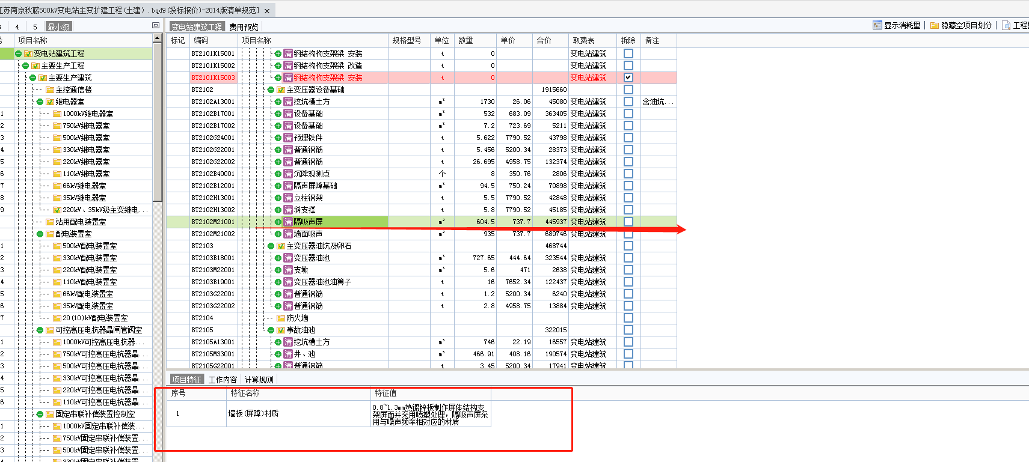
Task: Click the 清 icon of 隔声屏障基础 row
Action: [288, 186]
